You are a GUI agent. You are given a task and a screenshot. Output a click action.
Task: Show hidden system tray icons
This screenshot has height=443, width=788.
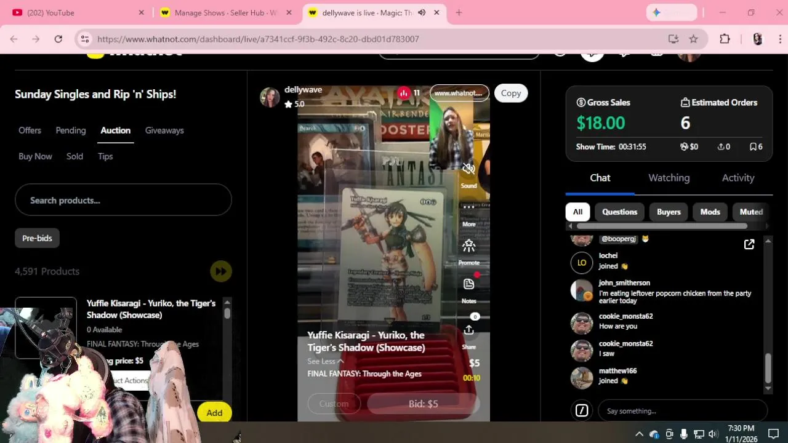click(x=639, y=434)
